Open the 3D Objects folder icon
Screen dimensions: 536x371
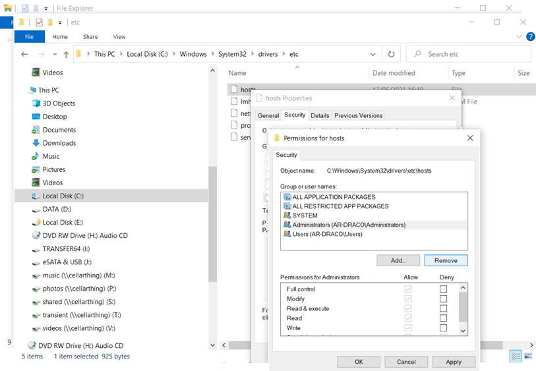point(36,103)
